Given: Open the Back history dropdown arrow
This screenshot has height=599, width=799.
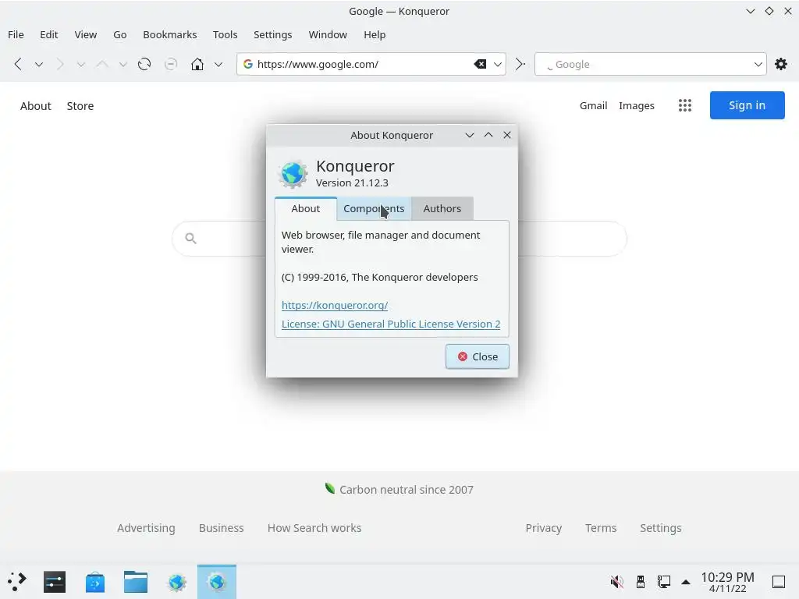Looking at the screenshot, I should coord(39,65).
